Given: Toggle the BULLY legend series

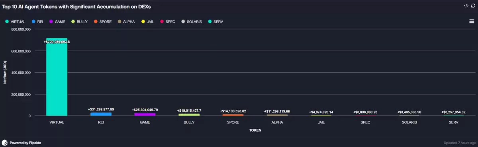Looking at the screenshot, I should (79, 21).
